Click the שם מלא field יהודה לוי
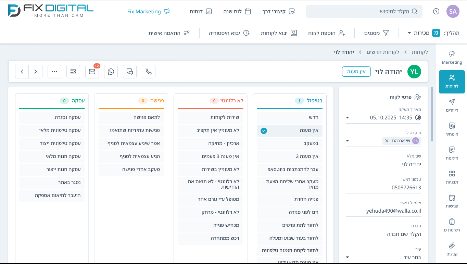Image resolution: width=467 pixels, height=264 pixels. pos(383,164)
